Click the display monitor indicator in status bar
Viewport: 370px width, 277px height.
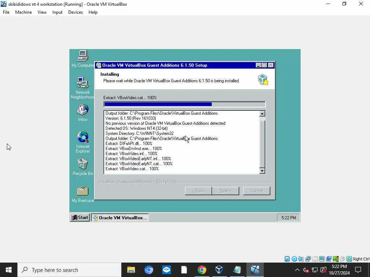pyautogui.click(x=322, y=259)
